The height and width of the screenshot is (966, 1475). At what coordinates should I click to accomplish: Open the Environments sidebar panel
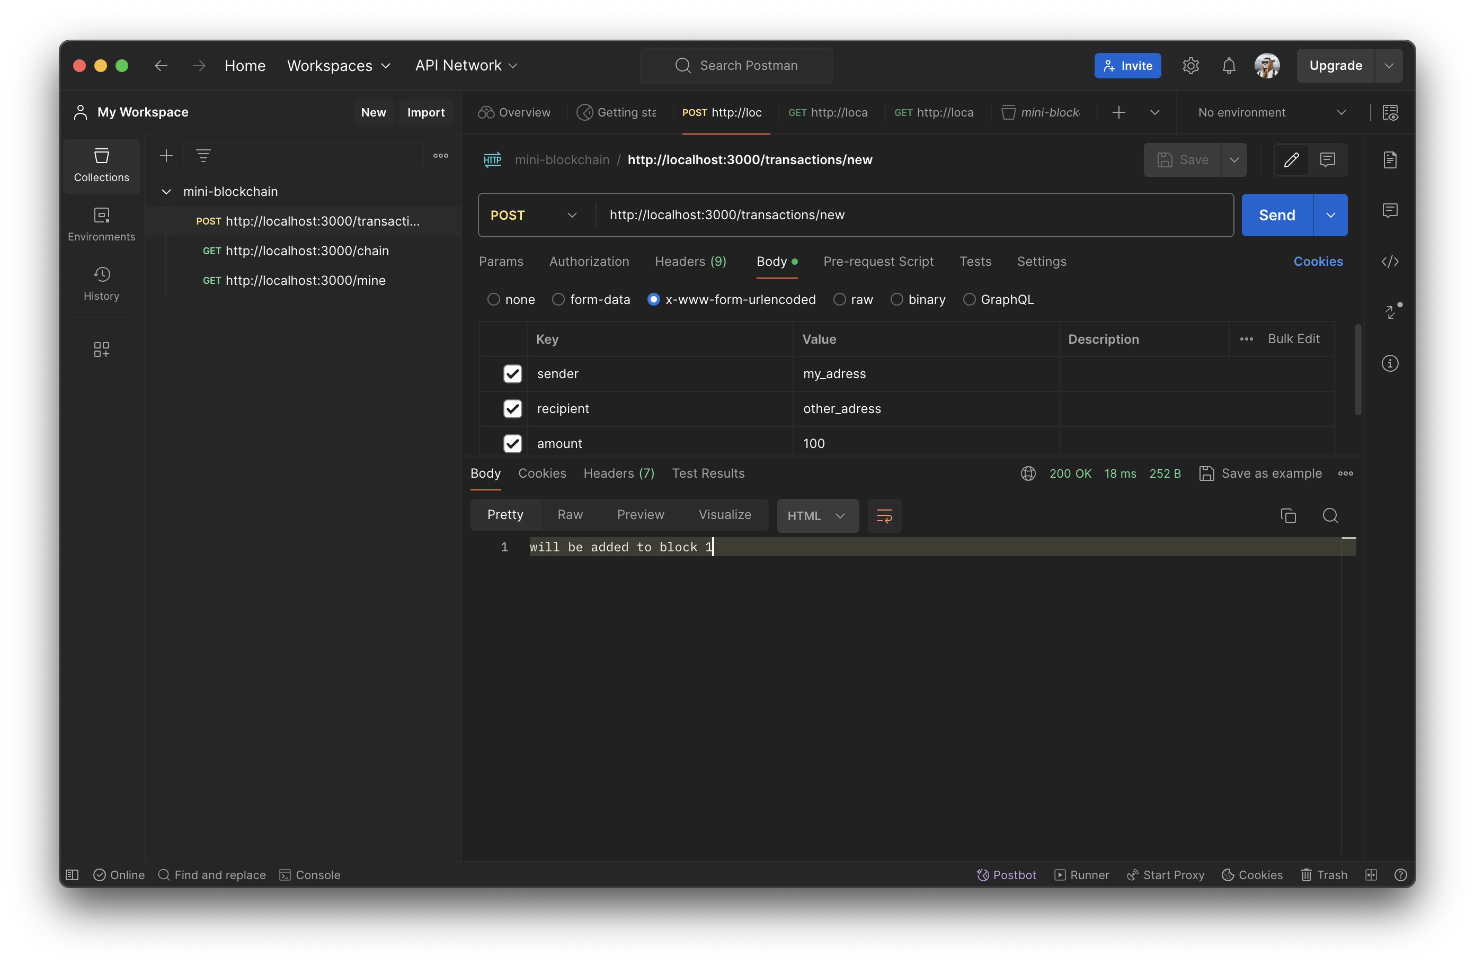point(101,223)
